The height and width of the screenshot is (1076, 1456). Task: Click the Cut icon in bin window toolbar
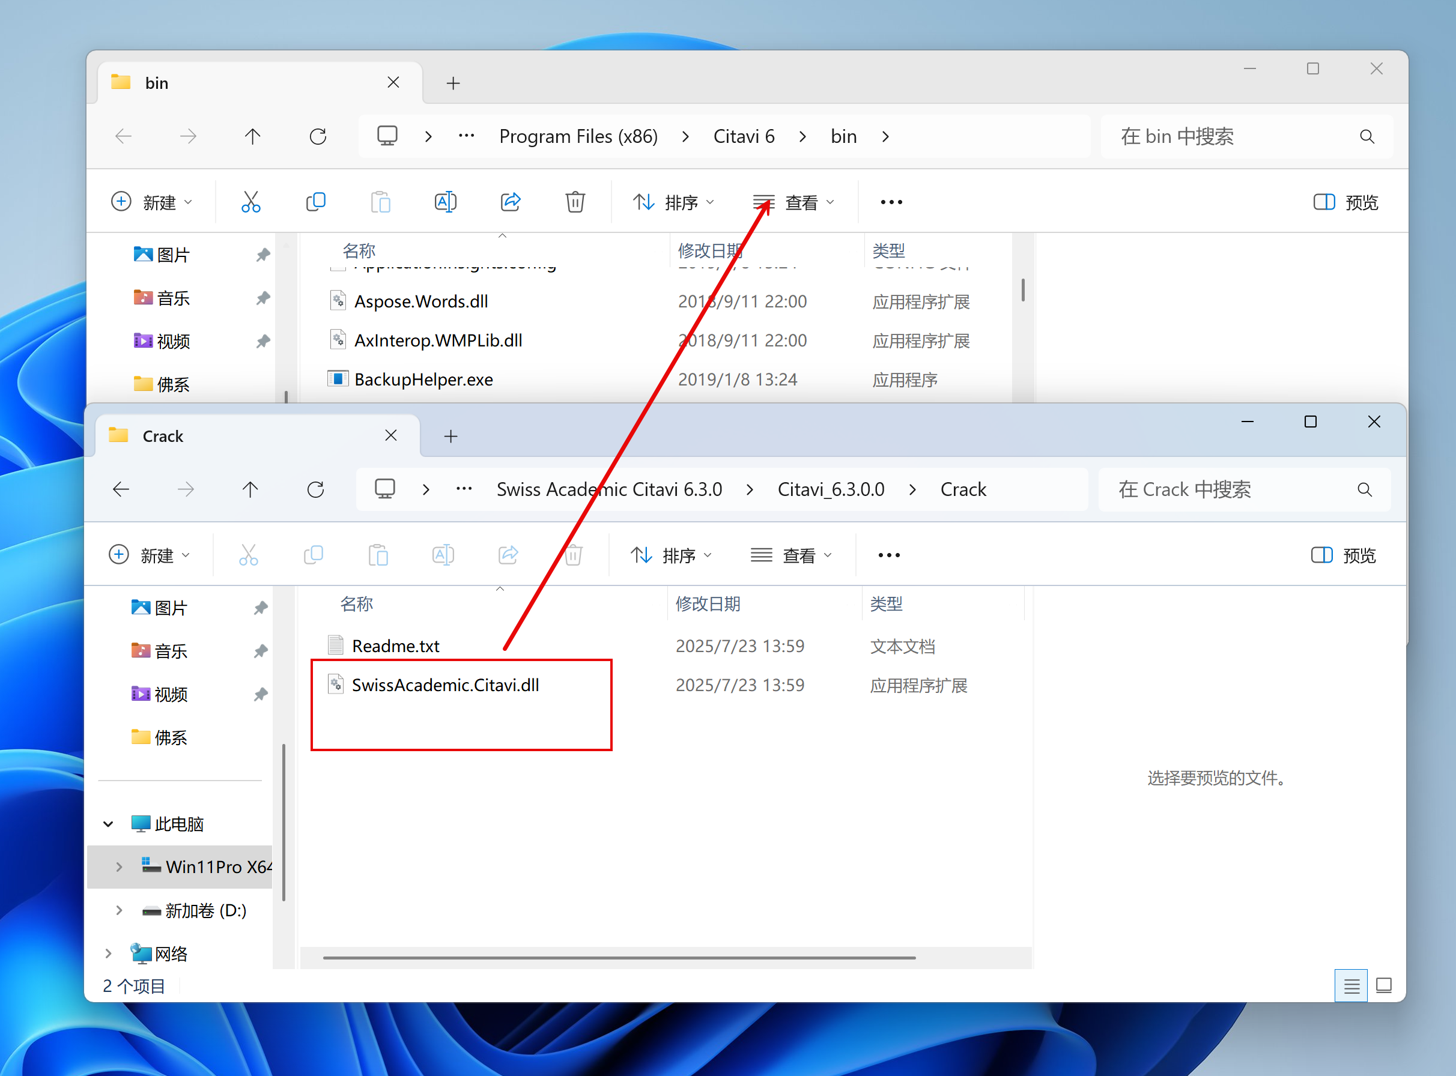(x=251, y=202)
